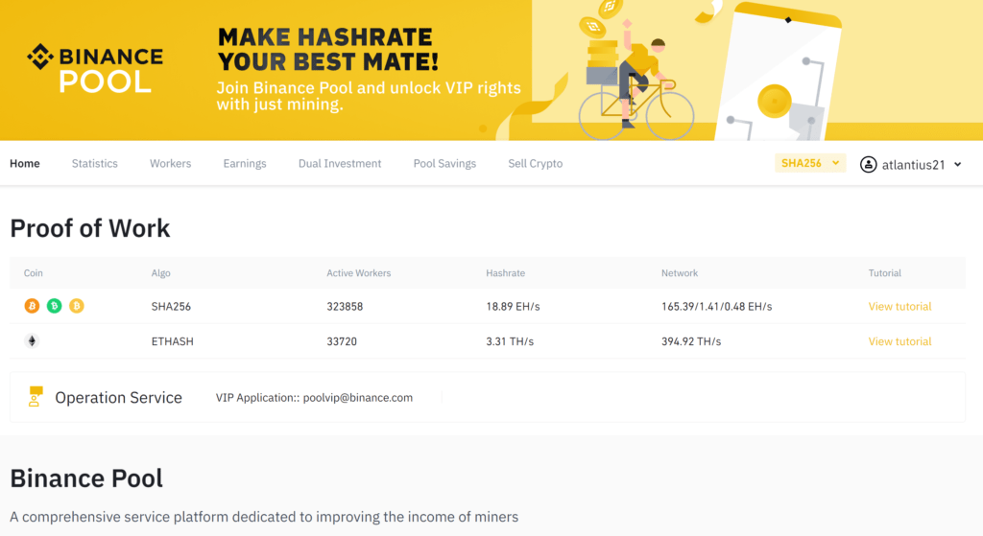This screenshot has height=536, width=983.
Task: Click the Operation Service icon
Action: click(x=36, y=397)
